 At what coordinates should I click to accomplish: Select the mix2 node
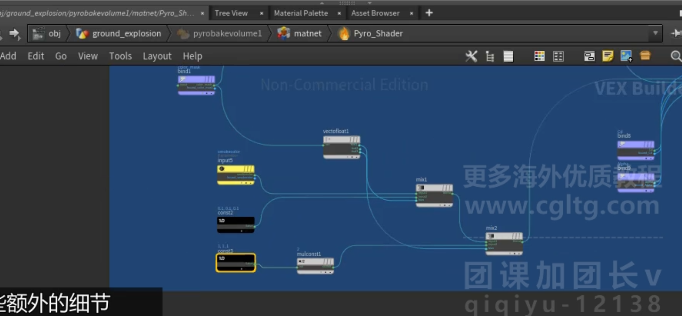pyautogui.click(x=504, y=243)
